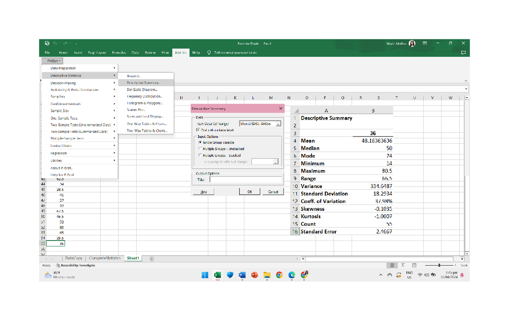Click the Undo icon

56,43
